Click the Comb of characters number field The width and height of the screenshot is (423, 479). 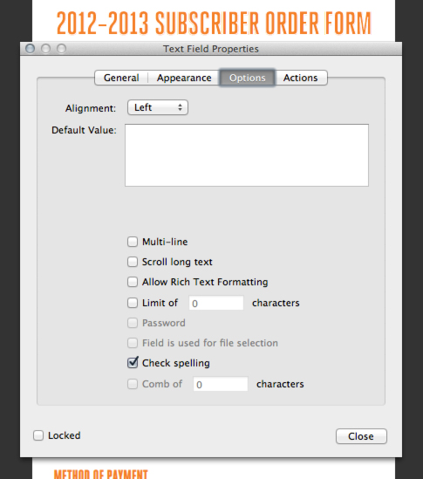tap(221, 384)
